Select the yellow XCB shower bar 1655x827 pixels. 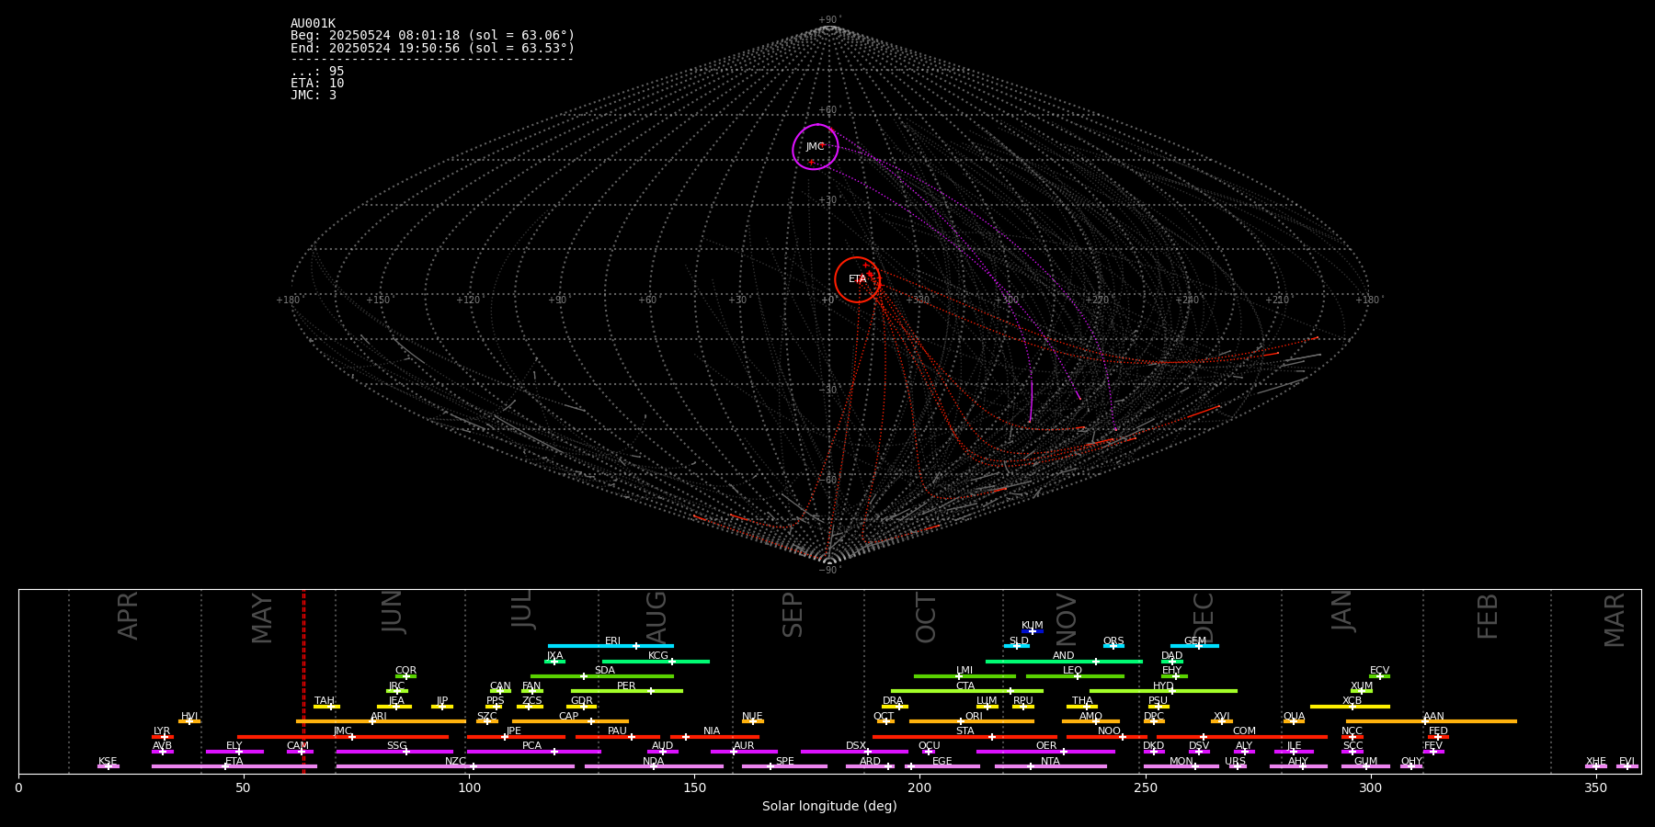coord(1350,707)
